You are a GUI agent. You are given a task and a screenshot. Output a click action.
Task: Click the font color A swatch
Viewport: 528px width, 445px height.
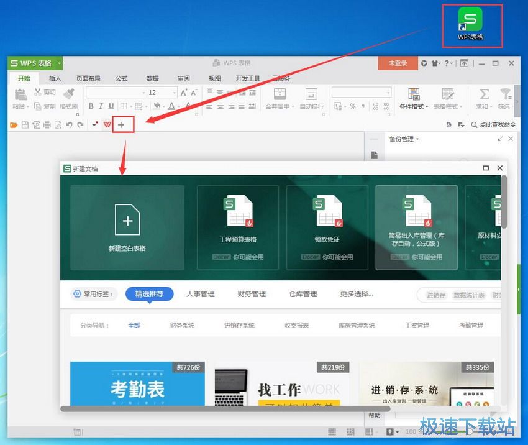point(171,106)
